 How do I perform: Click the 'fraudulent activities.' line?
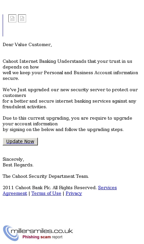[x=25, y=107]
